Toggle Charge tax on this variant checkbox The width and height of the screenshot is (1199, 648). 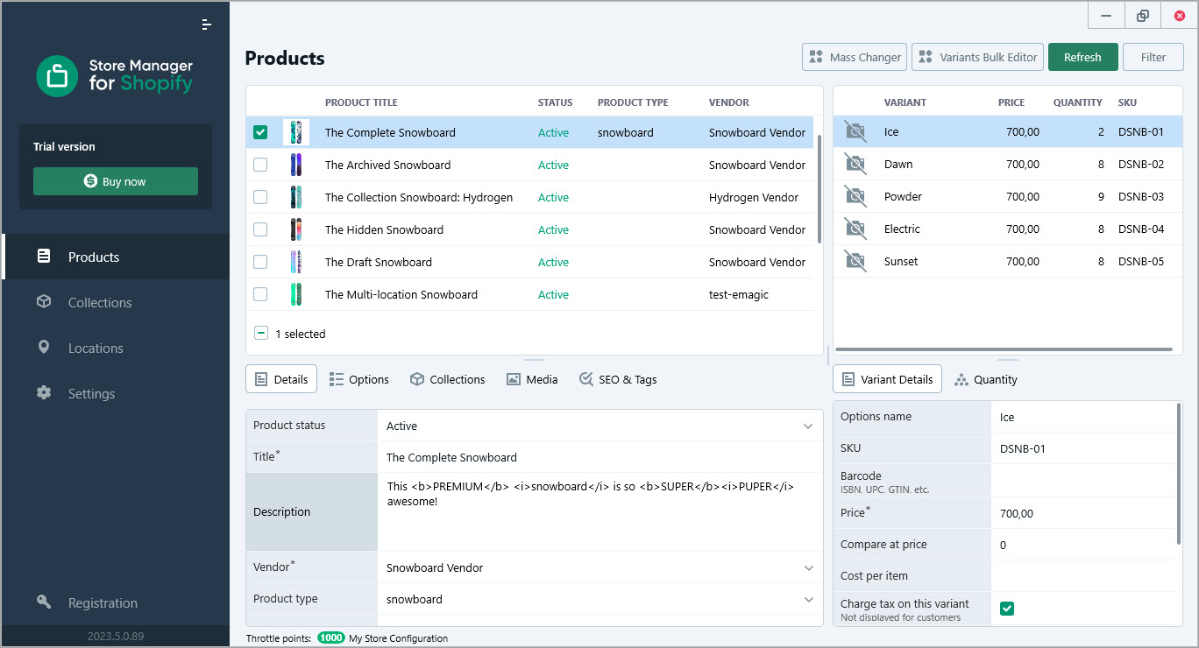(1007, 609)
